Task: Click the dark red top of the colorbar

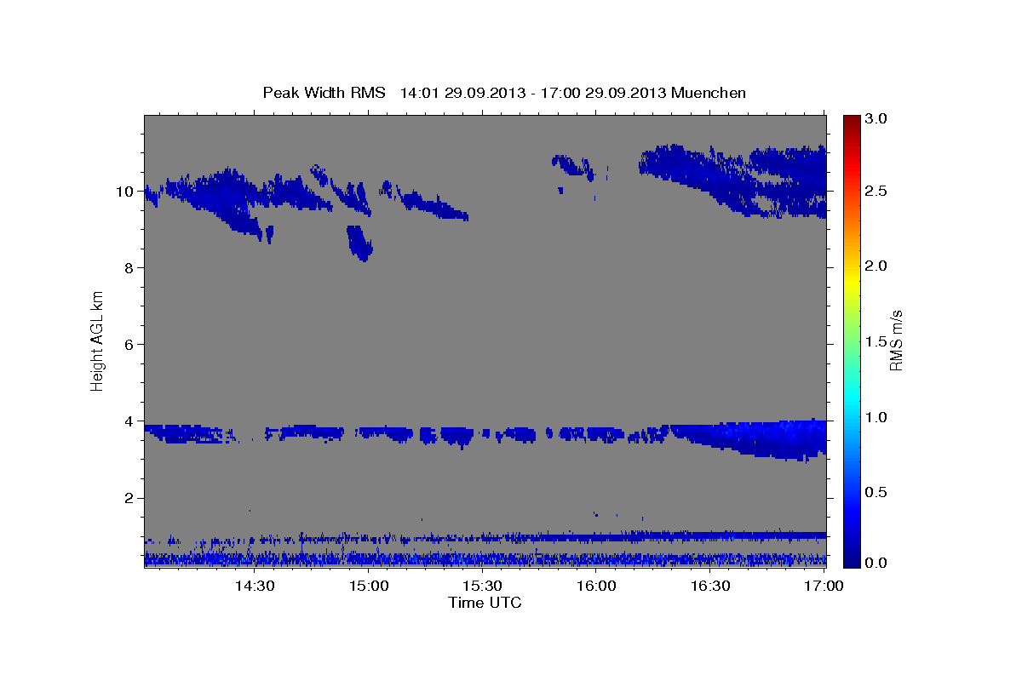Action: pyautogui.click(x=852, y=119)
